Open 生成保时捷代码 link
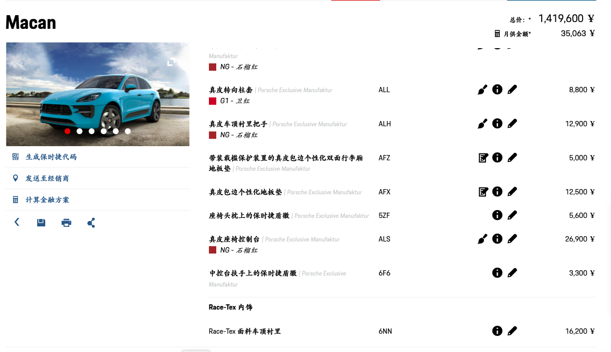611x352 pixels. pos(51,157)
